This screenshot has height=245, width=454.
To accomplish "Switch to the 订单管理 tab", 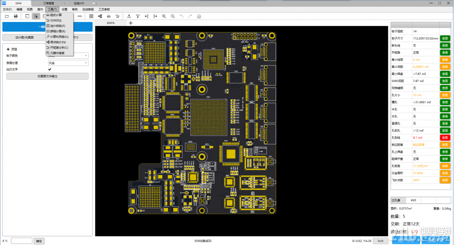I will pyautogui.click(x=49, y=3).
